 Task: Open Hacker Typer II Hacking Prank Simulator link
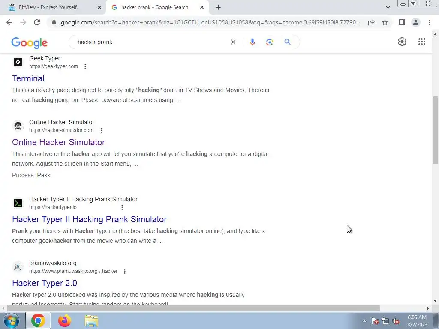pyautogui.click(x=90, y=219)
